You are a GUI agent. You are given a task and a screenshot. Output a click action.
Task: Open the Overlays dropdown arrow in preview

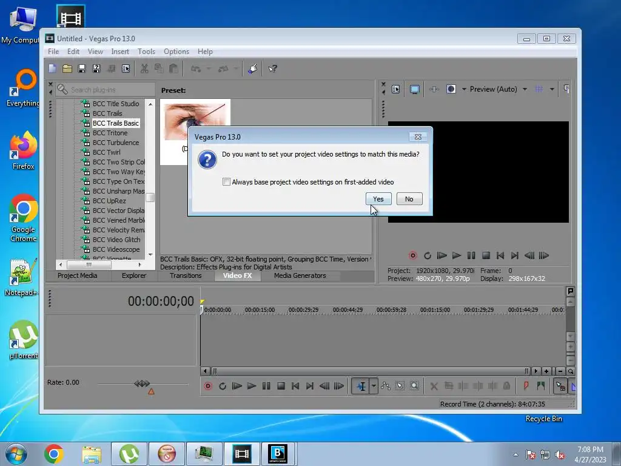click(552, 89)
